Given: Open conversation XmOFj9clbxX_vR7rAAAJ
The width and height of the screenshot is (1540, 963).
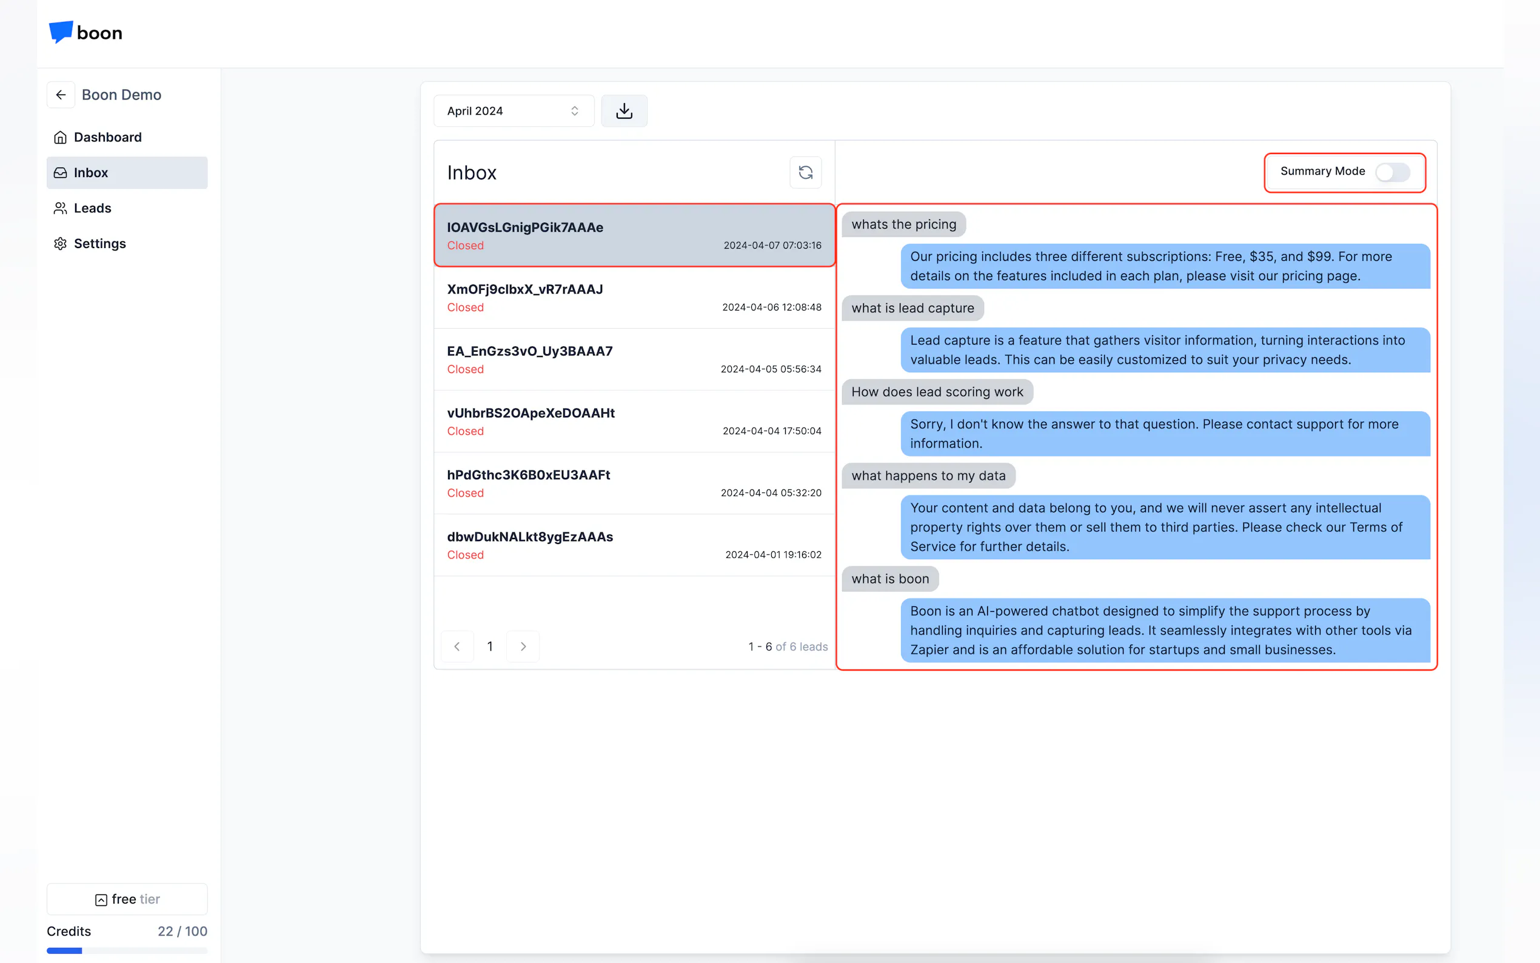Looking at the screenshot, I should 634,297.
